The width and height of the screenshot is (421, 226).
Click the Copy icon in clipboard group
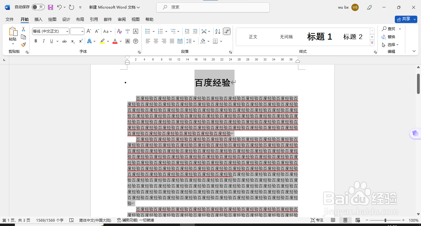click(x=23, y=37)
